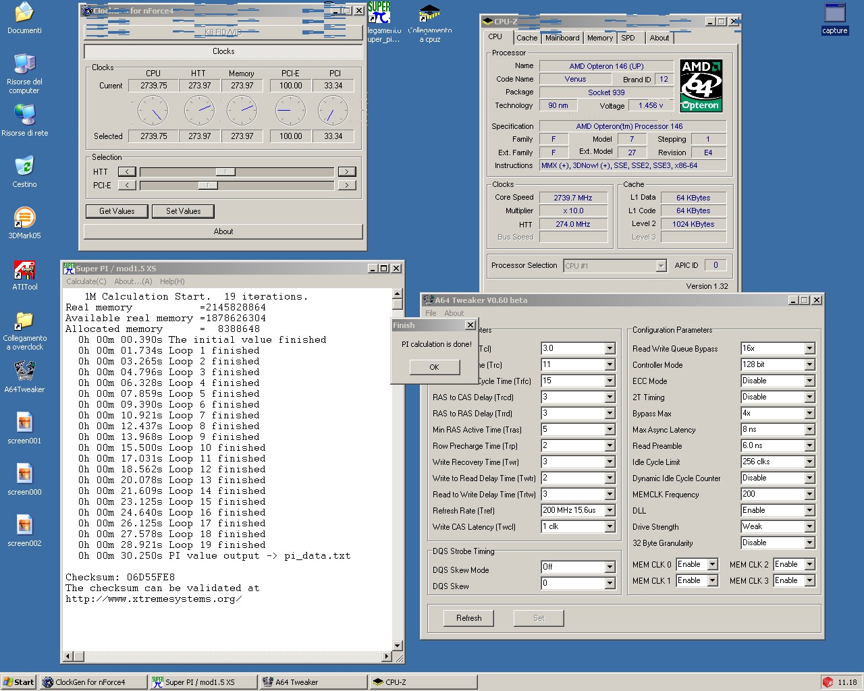Viewport: 864px width, 691px height.
Task: Expand the Min RAS Active Time (Tras) dropdown
Action: tap(610, 429)
